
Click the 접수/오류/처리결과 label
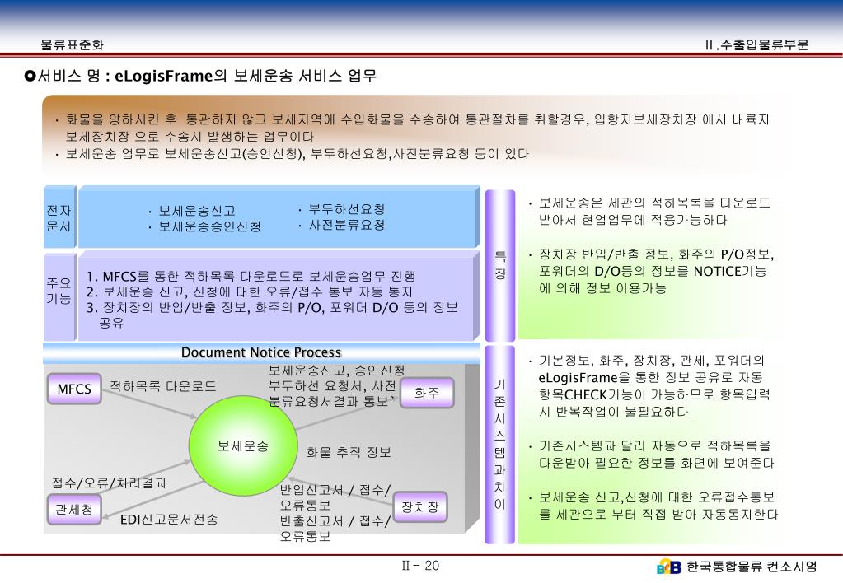tap(109, 483)
